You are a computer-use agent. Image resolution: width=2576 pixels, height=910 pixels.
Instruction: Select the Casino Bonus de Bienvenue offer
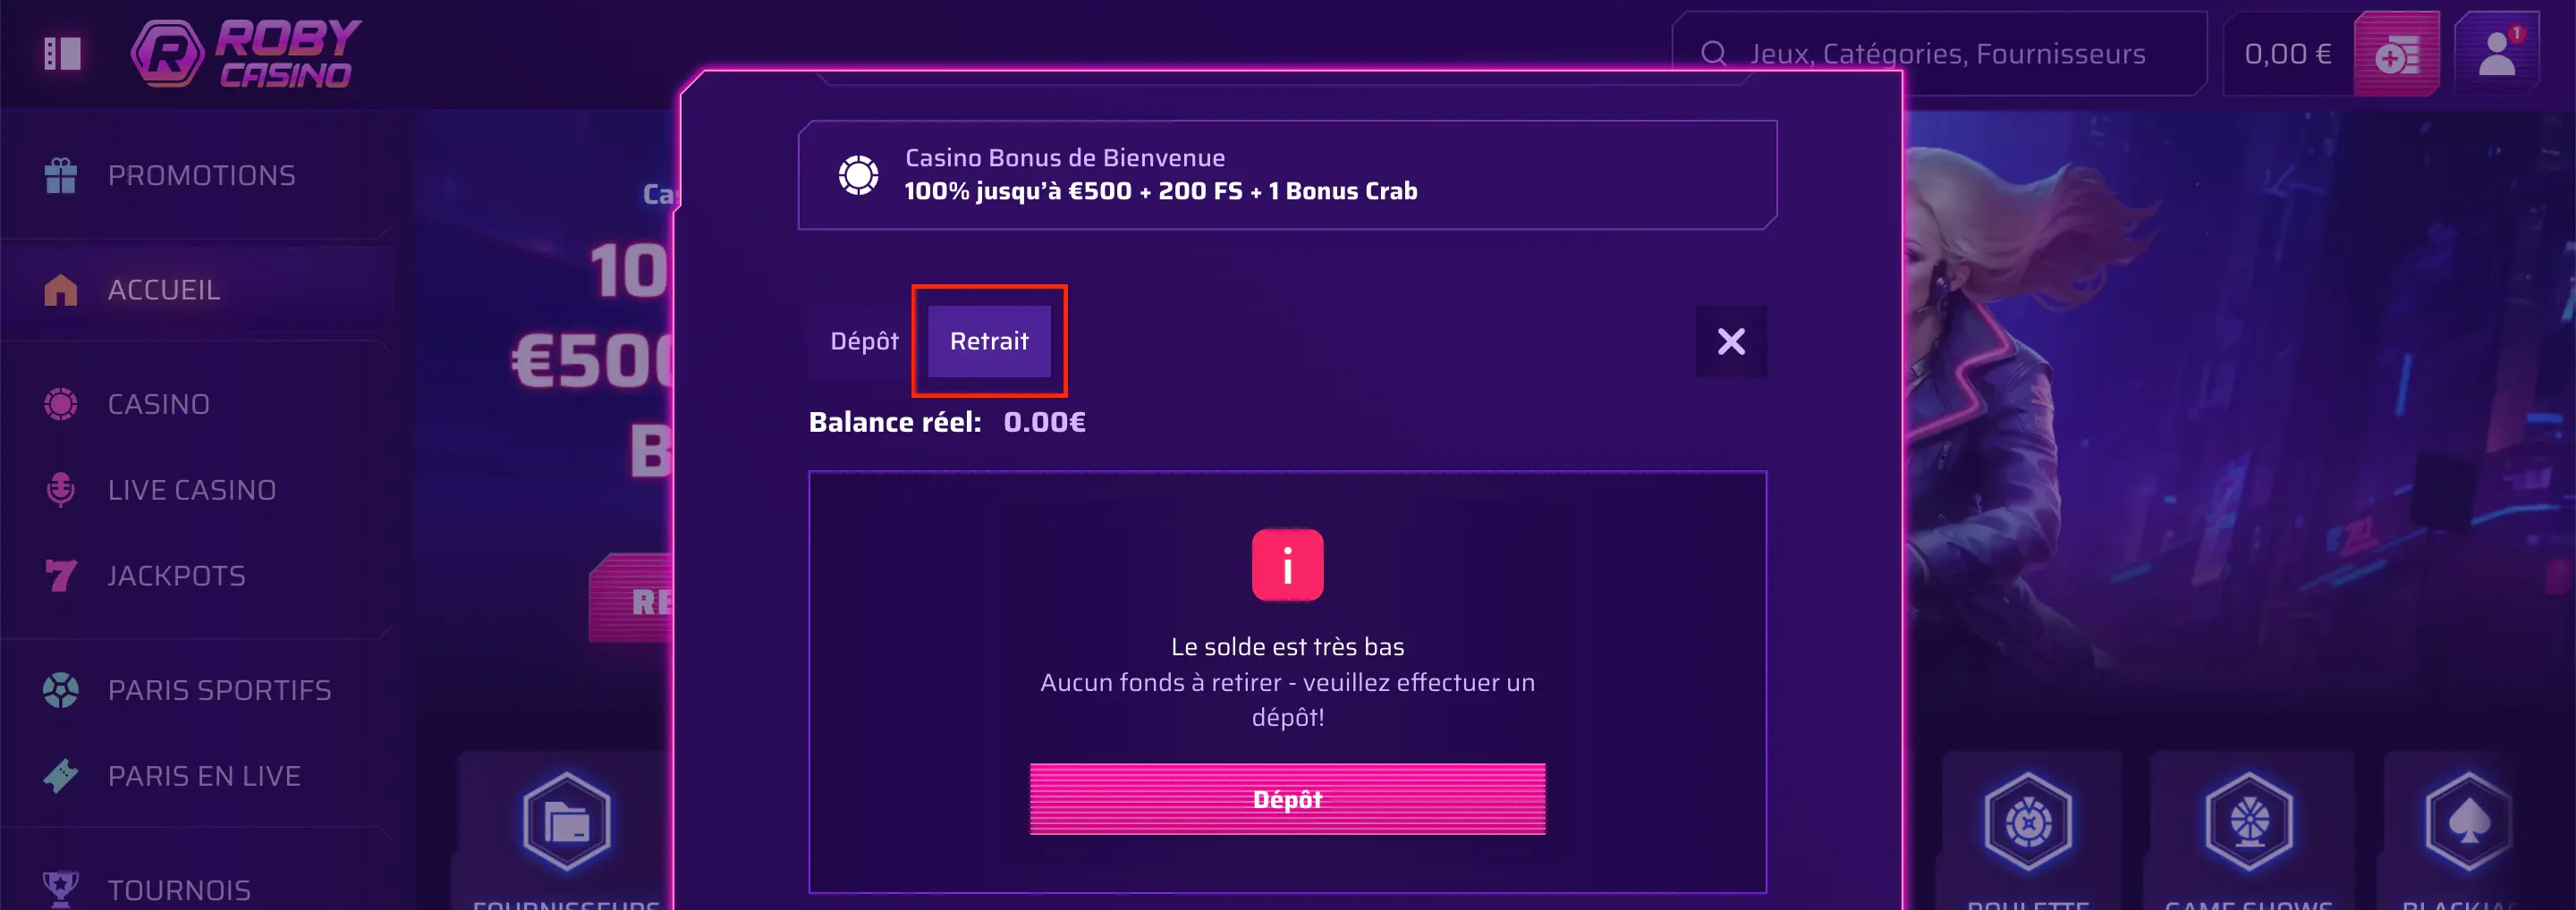[x=1287, y=175]
